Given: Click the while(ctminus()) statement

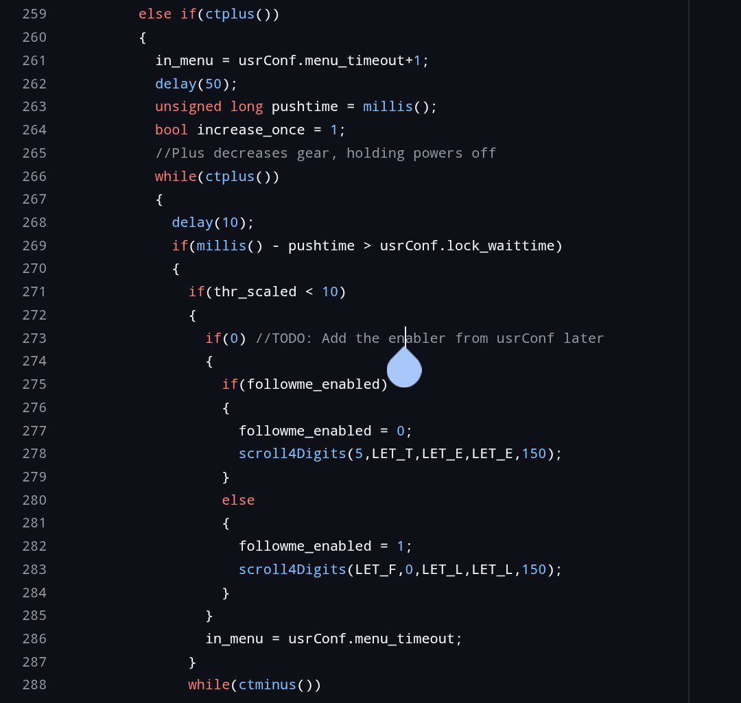Looking at the screenshot, I should point(255,684).
